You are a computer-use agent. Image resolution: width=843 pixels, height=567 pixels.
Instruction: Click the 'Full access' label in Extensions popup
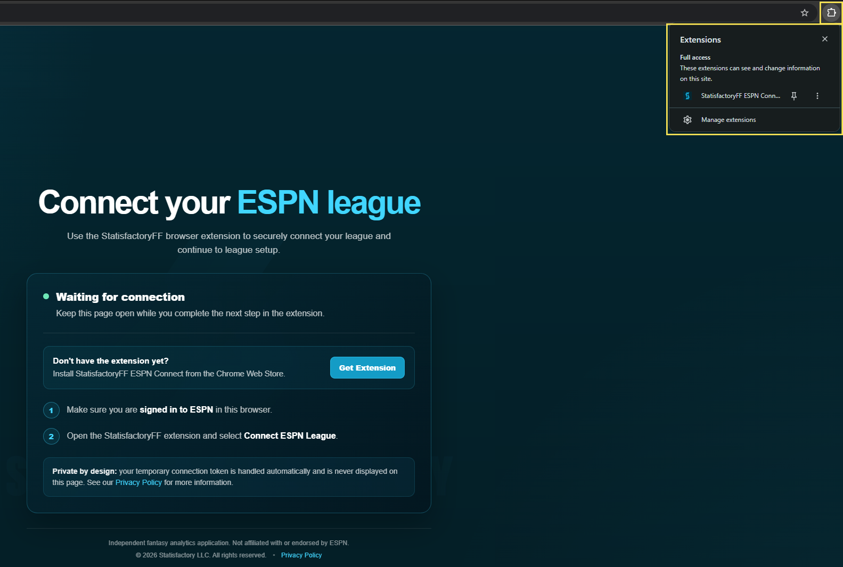695,57
